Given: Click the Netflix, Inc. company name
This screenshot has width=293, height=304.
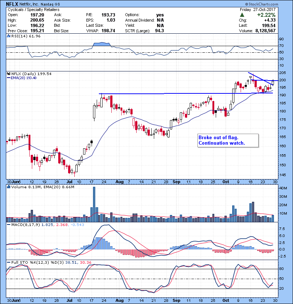Looking at the screenshot, I should pos(29,4).
